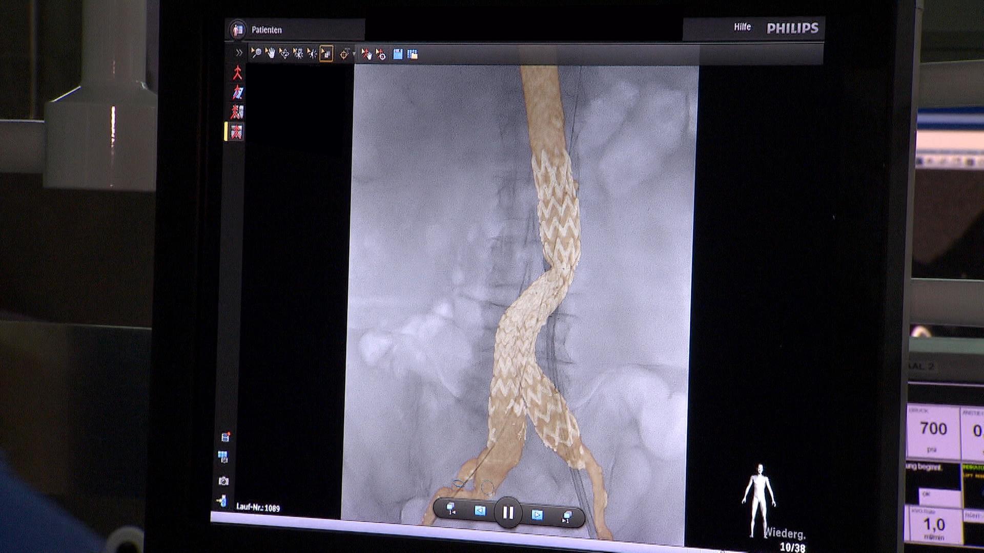Click the red vessel hand-pointer tool
This screenshot has width=984, height=553.
click(366, 54)
